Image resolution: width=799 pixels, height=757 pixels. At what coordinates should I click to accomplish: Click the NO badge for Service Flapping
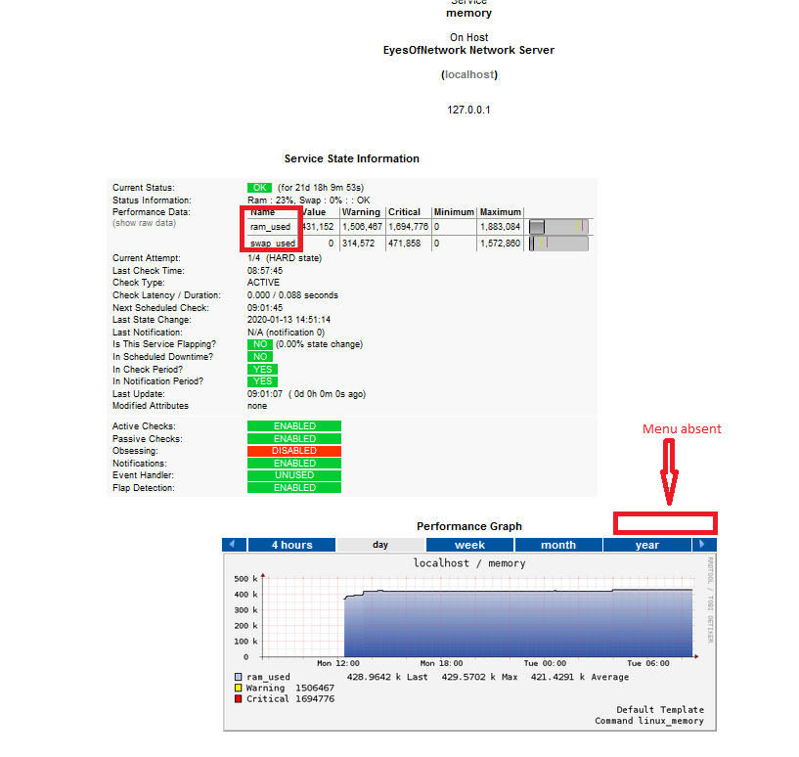[260, 344]
